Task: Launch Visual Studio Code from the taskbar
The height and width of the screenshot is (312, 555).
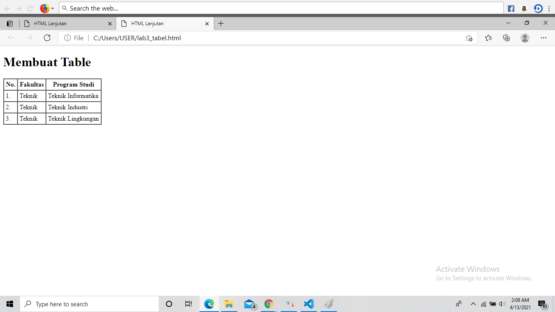Action: pyautogui.click(x=308, y=303)
